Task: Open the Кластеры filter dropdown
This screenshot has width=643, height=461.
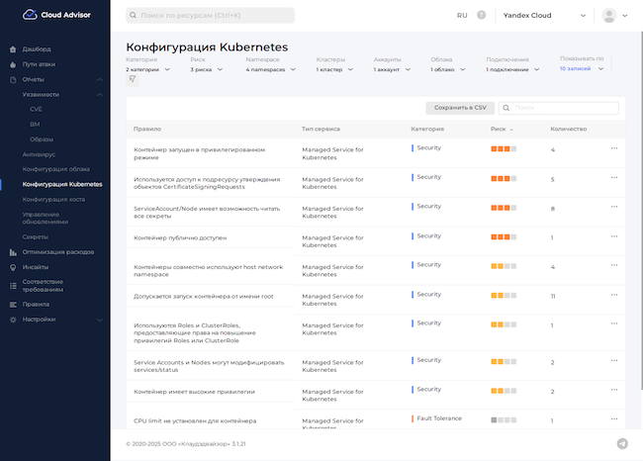Action: 334,69
